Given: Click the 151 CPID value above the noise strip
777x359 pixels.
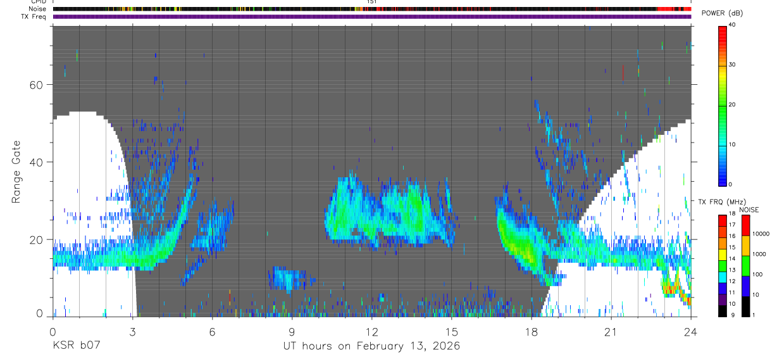Looking at the screenshot, I should [x=371, y=2].
